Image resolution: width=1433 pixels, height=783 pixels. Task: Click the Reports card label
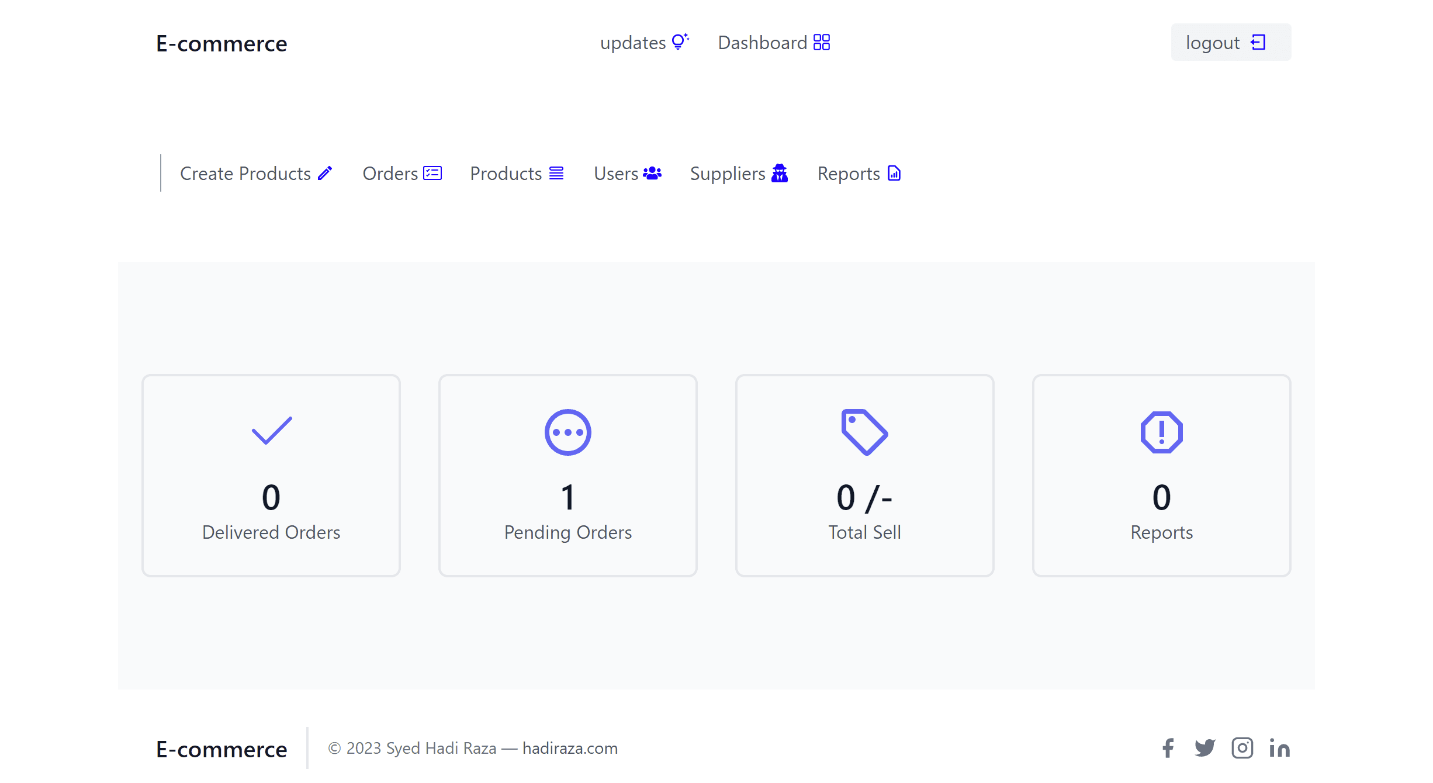(1162, 532)
